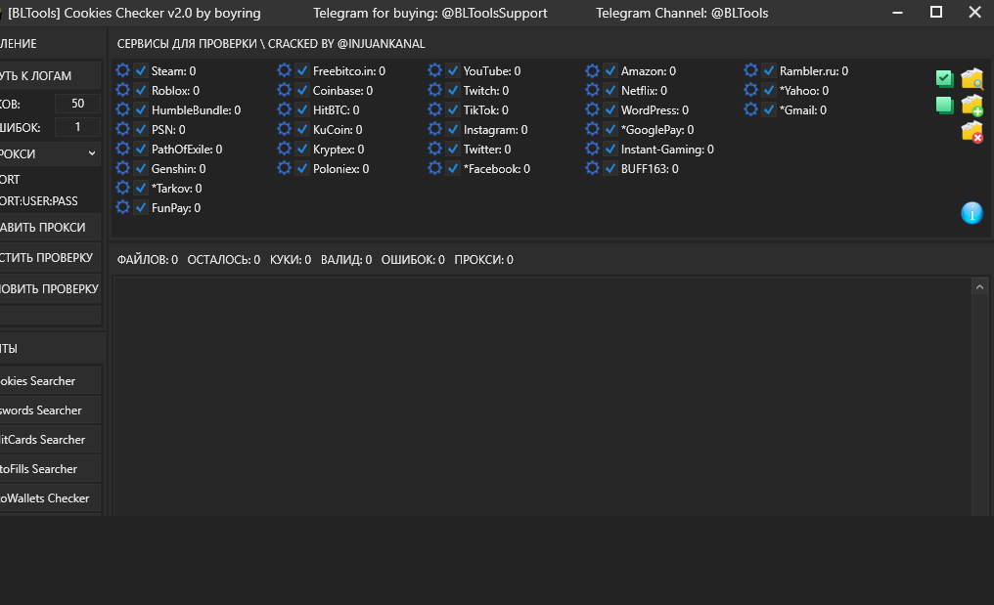Open PathOfExile gear settings
This screenshot has width=994, height=605.
click(x=123, y=149)
